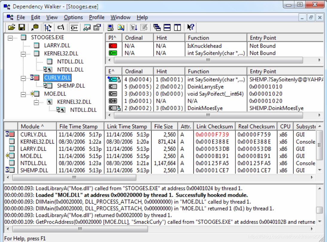Click the Save toolbar icon
The height and width of the screenshot is (242, 327).
pos(22,27)
